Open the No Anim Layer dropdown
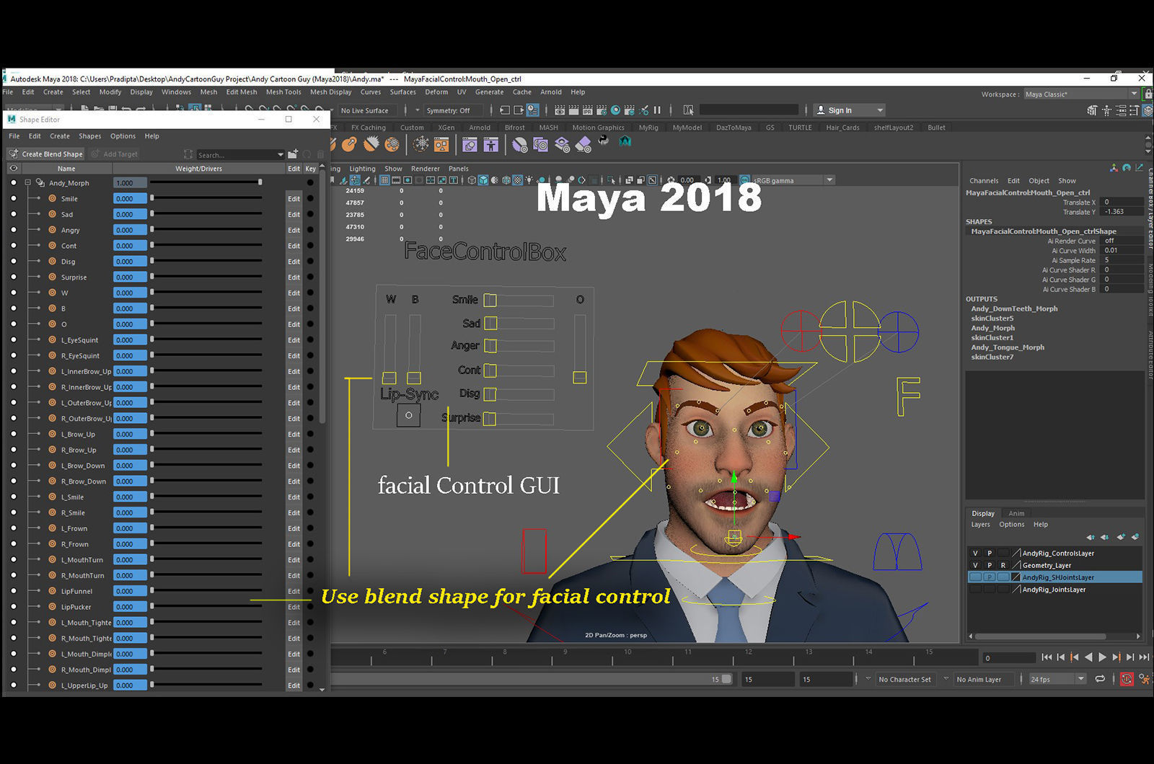The image size is (1154, 764). click(x=984, y=679)
